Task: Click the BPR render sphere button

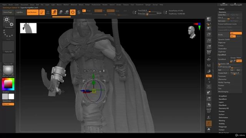Action: tap(209, 20)
